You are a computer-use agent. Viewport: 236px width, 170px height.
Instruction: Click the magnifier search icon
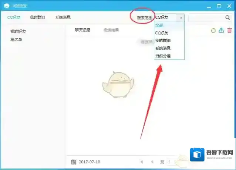pos(227,18)
